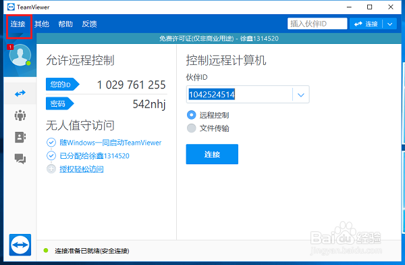Image resolution: width=405 pixels, height=265 pixels.
Task: Open the 帮助 menu
Action: pos(65,24)
